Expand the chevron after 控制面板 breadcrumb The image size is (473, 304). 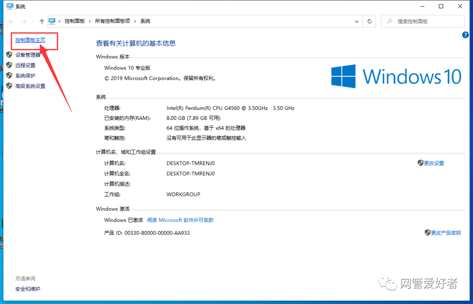tap(90, 21)
